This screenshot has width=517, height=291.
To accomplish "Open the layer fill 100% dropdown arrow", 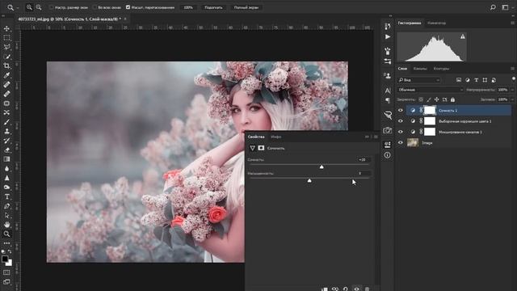I will pos(512,99).
